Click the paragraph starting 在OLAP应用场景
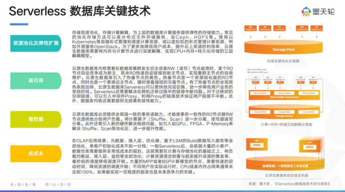The height and width of the screenshot is (192, 345). pyautogui.click(x=152, y=156)
